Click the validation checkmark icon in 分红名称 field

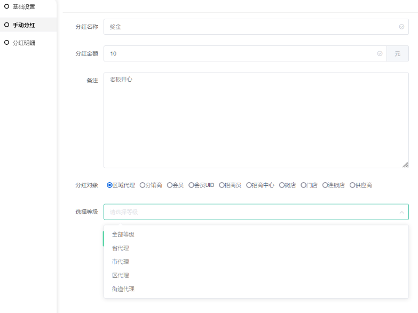[x=401, y=27]
